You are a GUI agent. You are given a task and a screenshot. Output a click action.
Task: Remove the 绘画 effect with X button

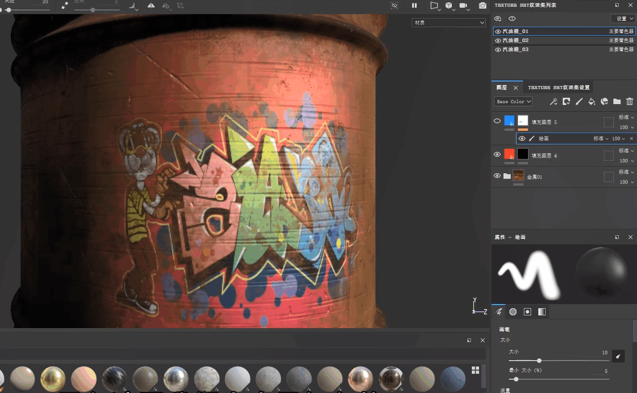pos(631,139)
